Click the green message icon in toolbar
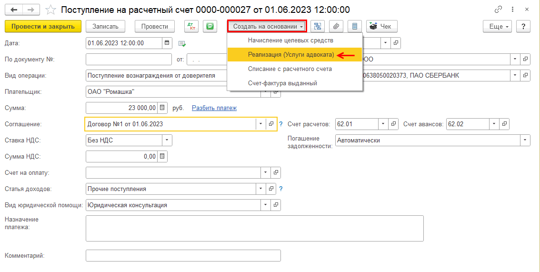This screenshot has width=540, height=272. coord(210,26)
